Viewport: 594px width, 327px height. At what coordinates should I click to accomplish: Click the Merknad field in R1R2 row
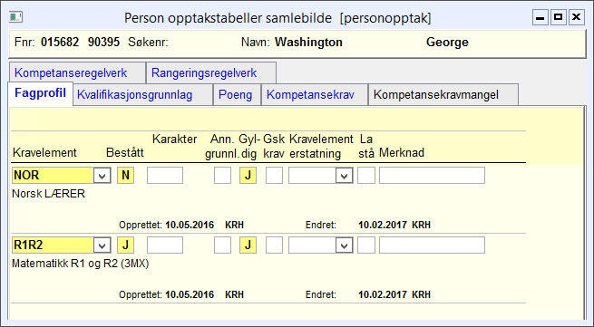tap(432, 245)
